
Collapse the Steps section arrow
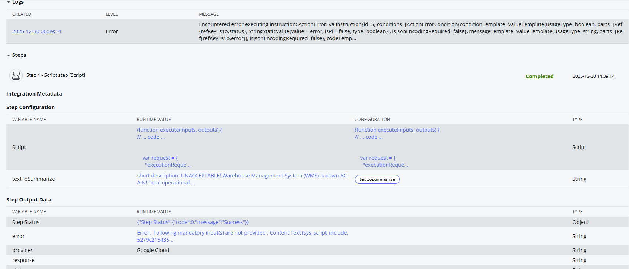click(9, 55)
